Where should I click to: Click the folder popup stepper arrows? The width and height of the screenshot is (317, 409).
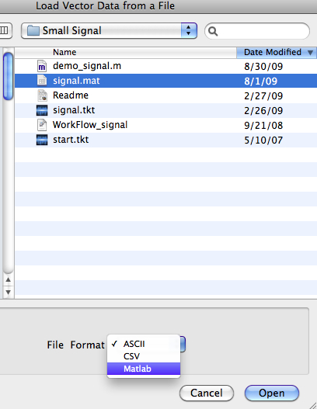[189, 31]
